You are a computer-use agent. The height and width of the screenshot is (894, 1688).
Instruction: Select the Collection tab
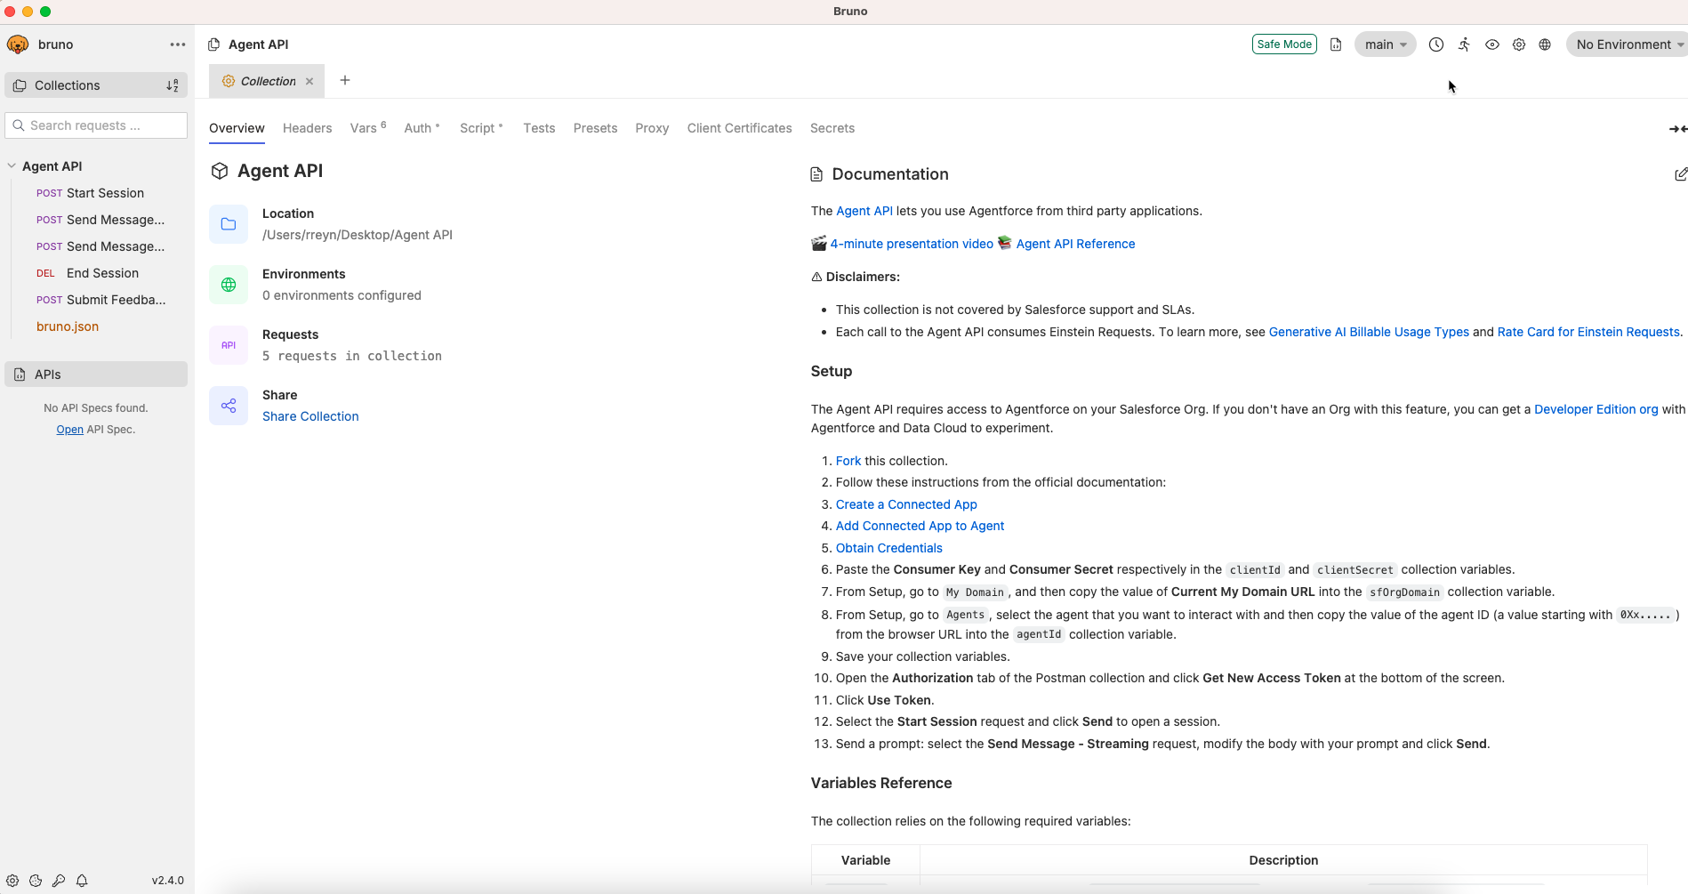pos(267,81)
